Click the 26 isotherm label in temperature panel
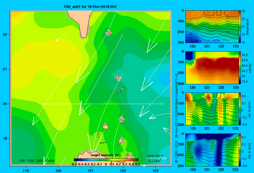This screenshot has height=173, width=254. click(x=227, y=17)
